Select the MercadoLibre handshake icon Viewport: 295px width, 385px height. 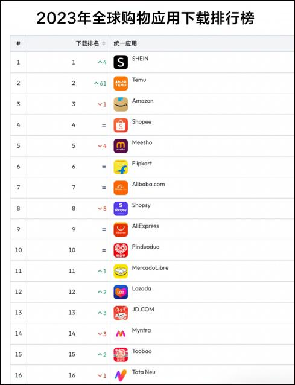[x=121, y=271]
